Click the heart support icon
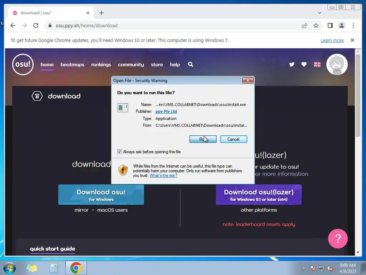This screenshot has width=366, height=275. (x=304, y=64)
